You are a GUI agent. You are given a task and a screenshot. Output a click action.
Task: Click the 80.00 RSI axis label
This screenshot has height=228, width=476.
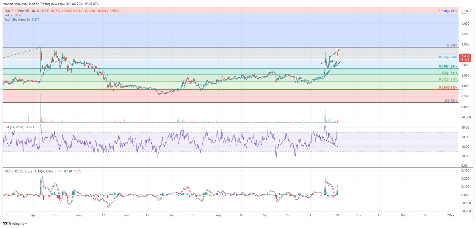(x=465, y=128)
